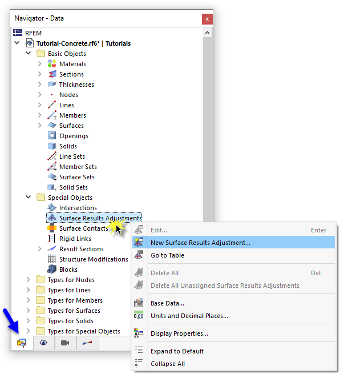Click the Sections I-beam icon
Screen dimensions: 340x374
point(52,74)
